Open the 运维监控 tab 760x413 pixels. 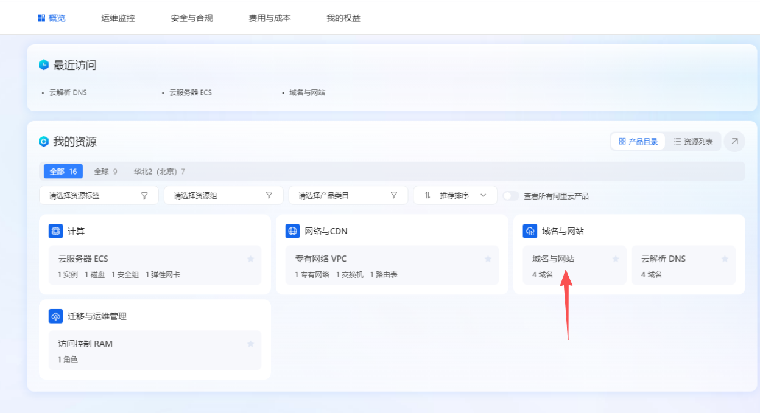click(x=118, y=18)
